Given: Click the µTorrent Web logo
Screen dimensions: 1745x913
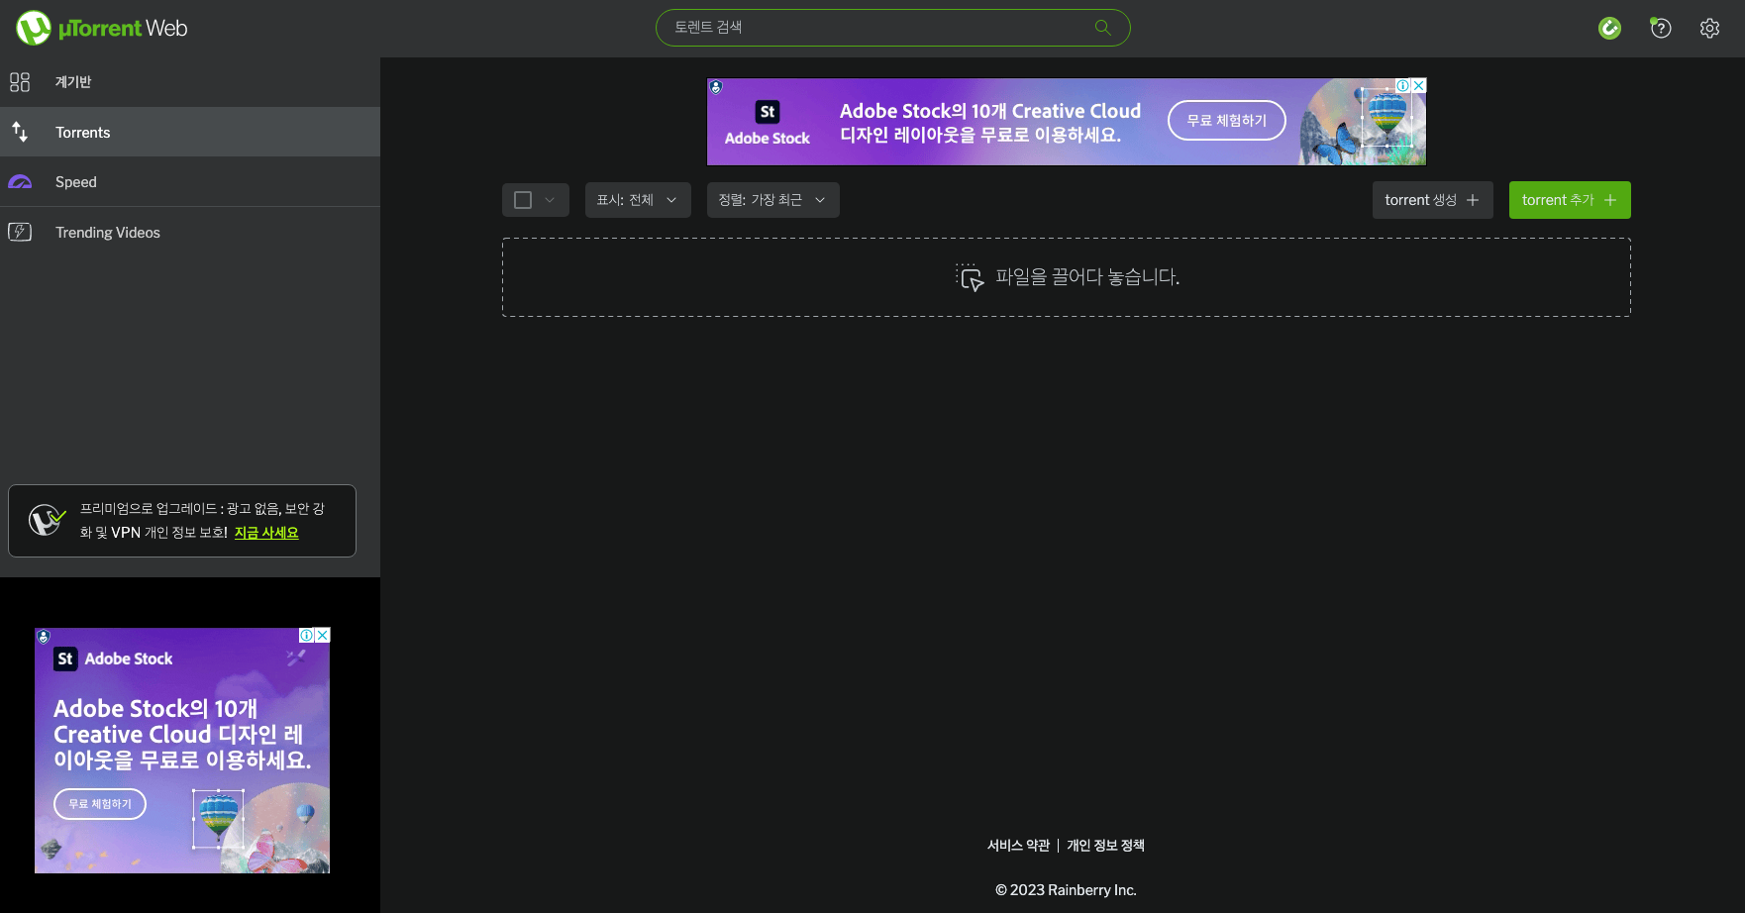Looking at the screenshot, I should (102, 28).
